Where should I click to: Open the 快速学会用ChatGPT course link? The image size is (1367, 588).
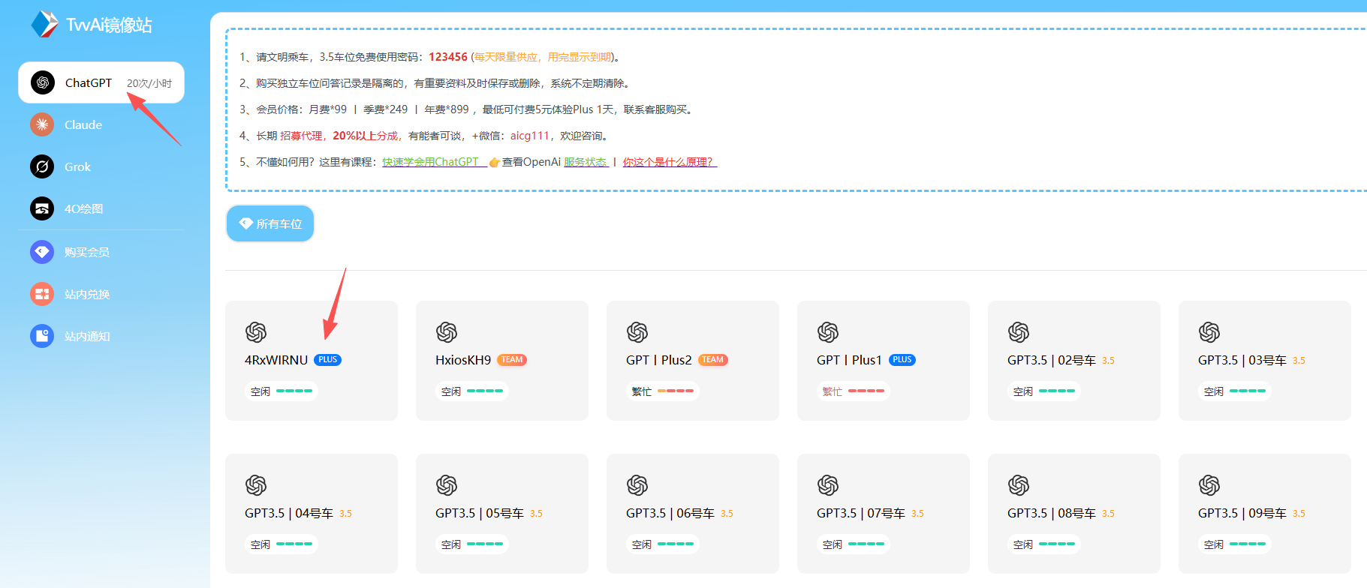(x=434, y=162)
